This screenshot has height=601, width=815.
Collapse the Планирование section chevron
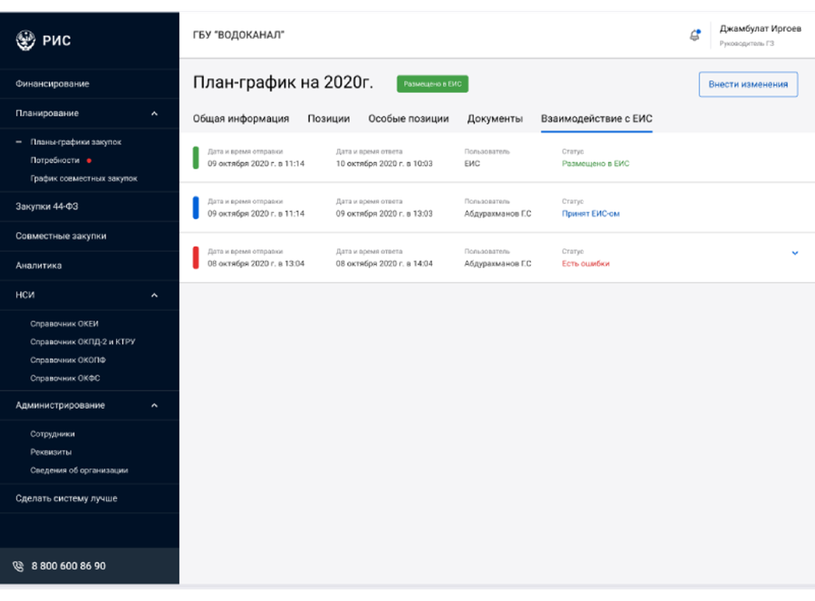[154, 113]
